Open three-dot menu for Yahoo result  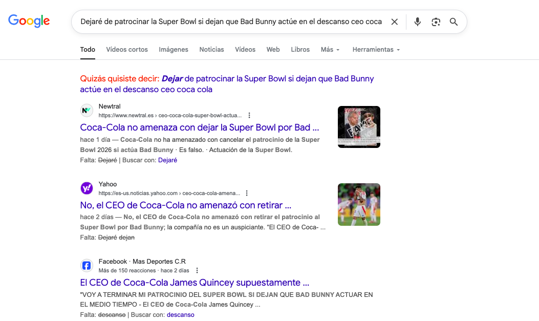(247, 193)
